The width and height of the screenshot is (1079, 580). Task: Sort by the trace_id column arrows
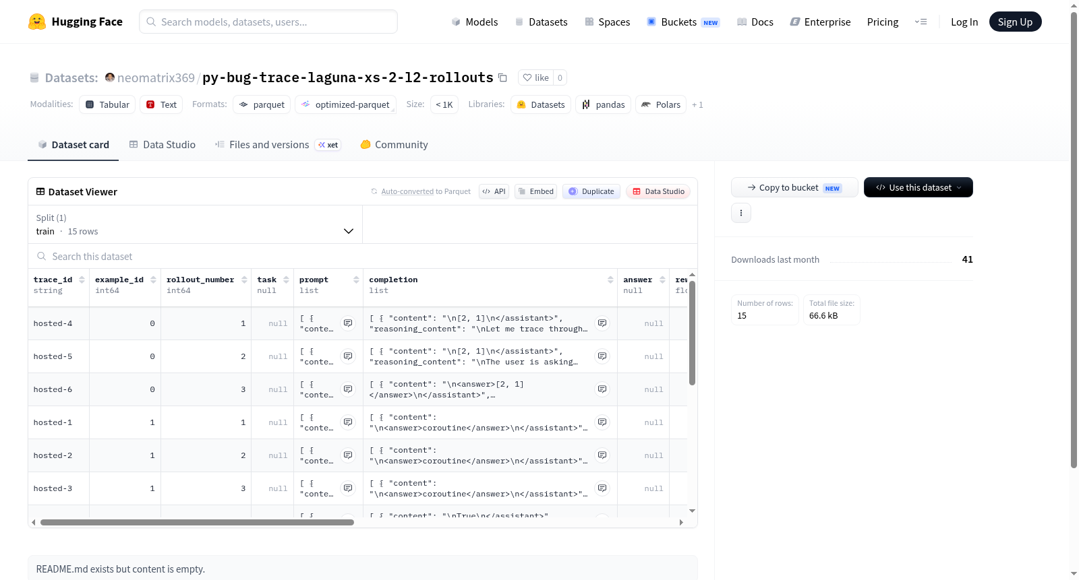82,280
